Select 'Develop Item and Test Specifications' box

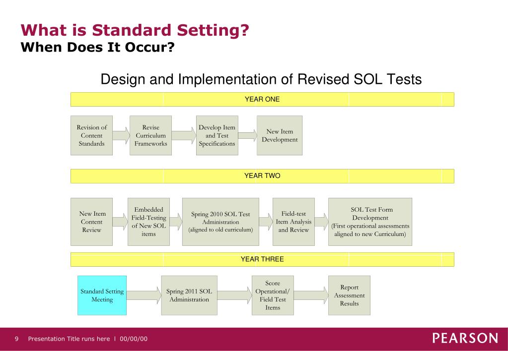(x=217, y=135)
